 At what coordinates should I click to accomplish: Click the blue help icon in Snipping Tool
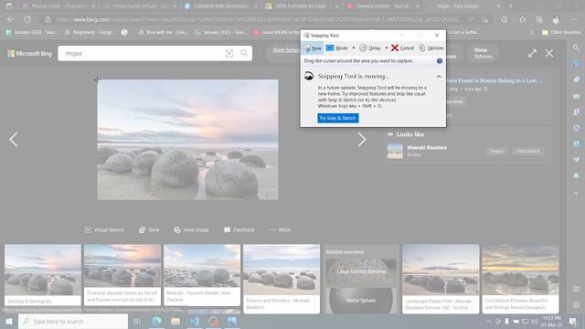pos(440,61)
